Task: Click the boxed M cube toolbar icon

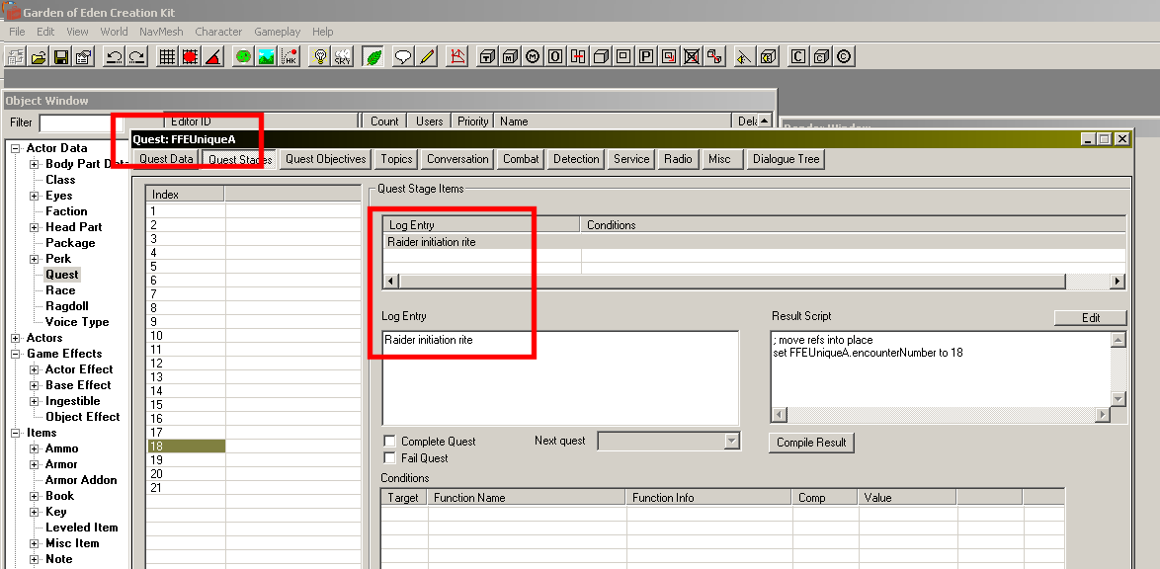Action: coord(510,57)
